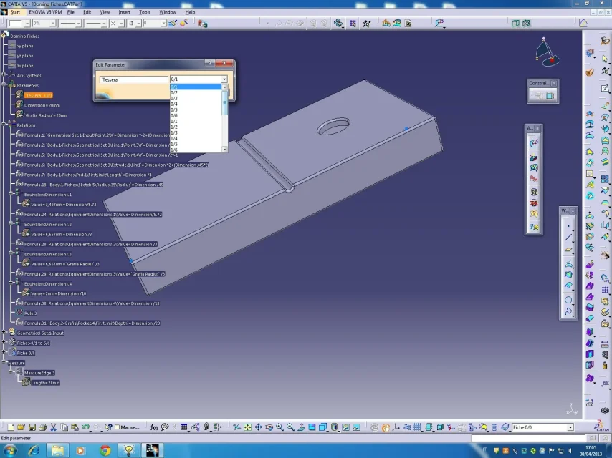612x458 pixels.
Task: Click the Zoom Out magnifier icon
Action: point(290,427)
